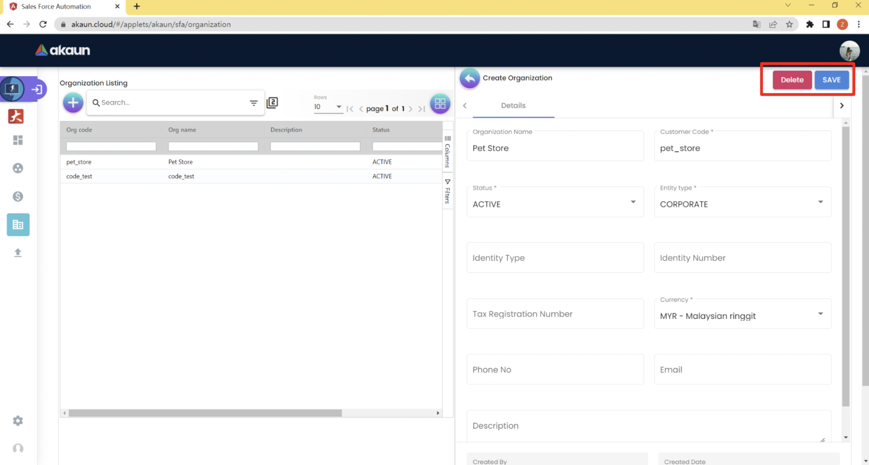The height and width of the screenshot is (465, 869).
Task: Click the grid view toggle icon
Action: (440, 104)
